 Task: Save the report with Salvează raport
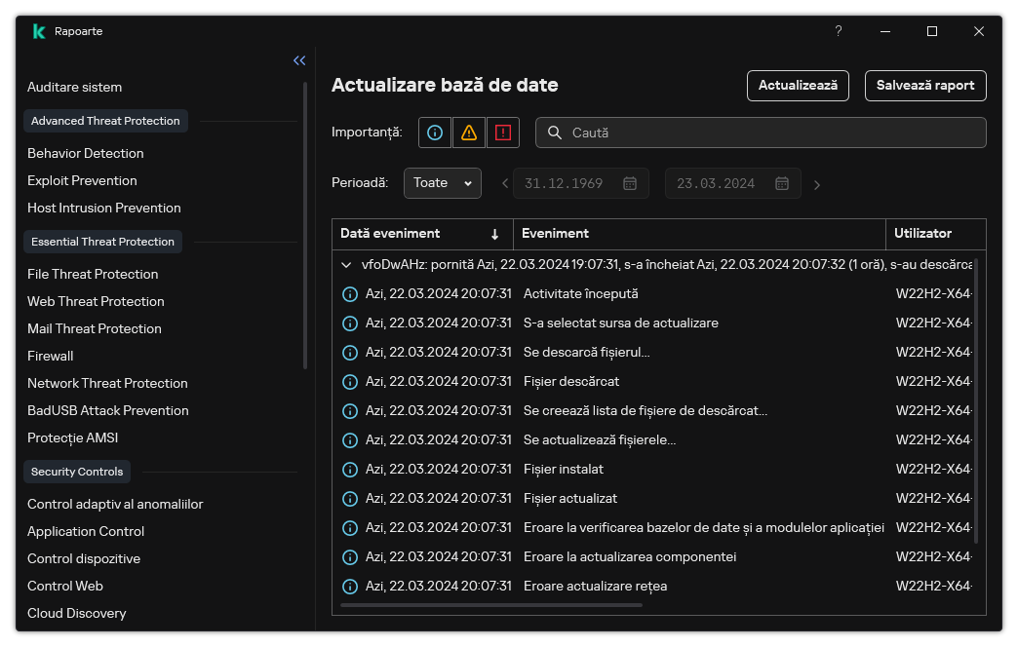924,86
